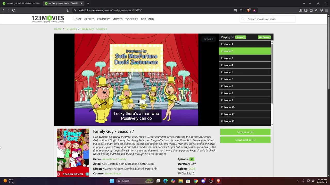Select Episode 1 from the list
The image size is (330, 185).
click(x=245, y=44)
